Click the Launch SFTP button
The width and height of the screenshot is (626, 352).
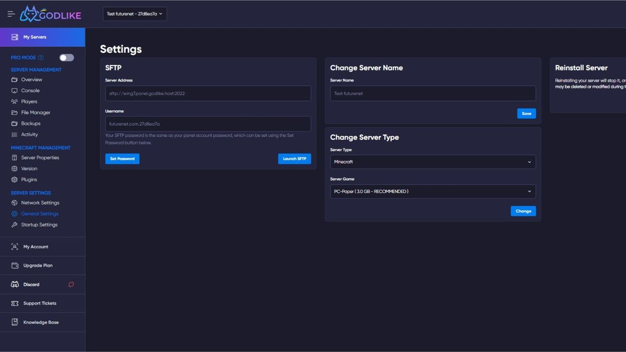294,160
